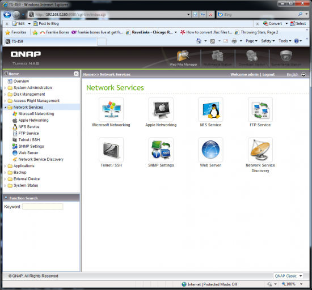Launch Download Station from header

point(252,58)
